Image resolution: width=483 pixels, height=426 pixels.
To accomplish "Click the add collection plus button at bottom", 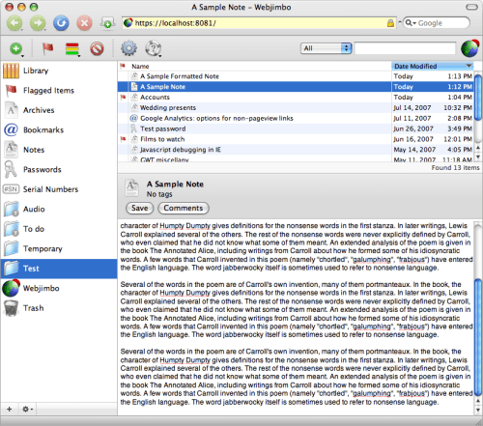I will (x=10, y=409).
